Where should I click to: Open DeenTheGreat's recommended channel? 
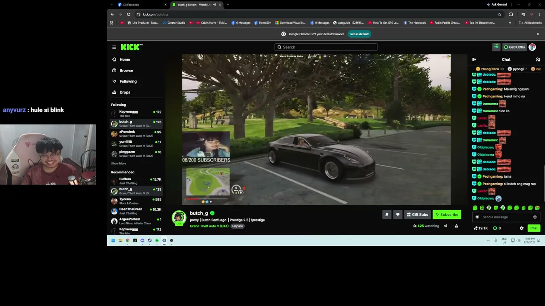click(136, 211)
